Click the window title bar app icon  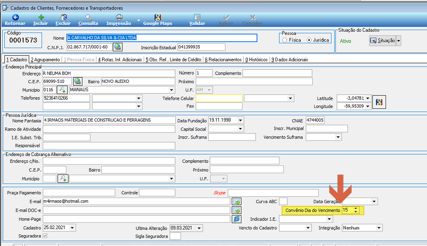click(x=5, y=7)
